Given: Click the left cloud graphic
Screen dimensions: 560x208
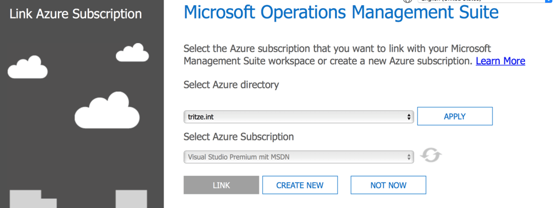Looking at the screenshot, I should (27, 67).
